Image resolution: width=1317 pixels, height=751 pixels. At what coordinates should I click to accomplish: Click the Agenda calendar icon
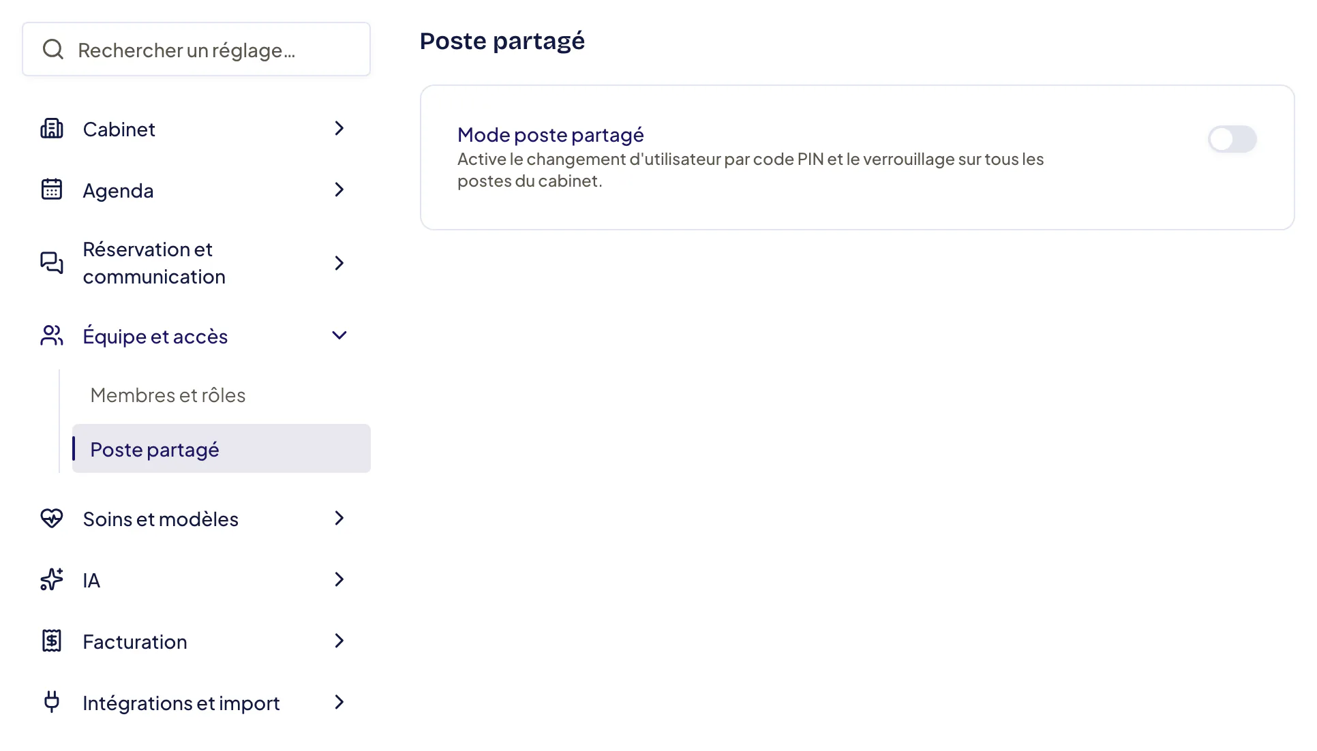(x=52, y=189)
